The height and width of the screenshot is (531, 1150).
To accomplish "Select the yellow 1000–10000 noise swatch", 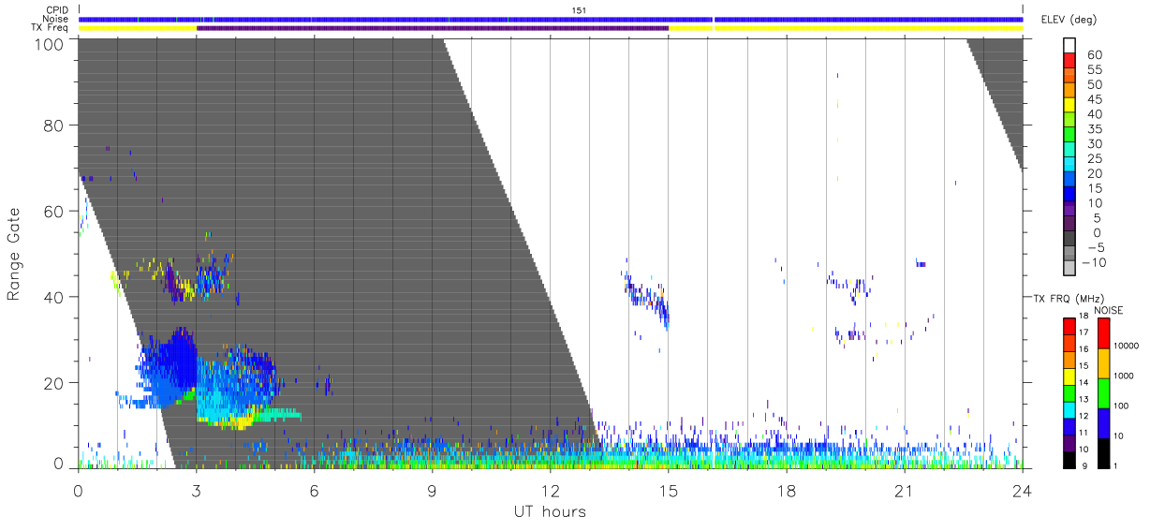I will (x=1103, y=362).
